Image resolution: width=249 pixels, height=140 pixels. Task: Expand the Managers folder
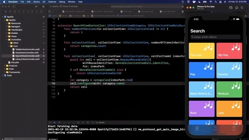coord(7,26)
